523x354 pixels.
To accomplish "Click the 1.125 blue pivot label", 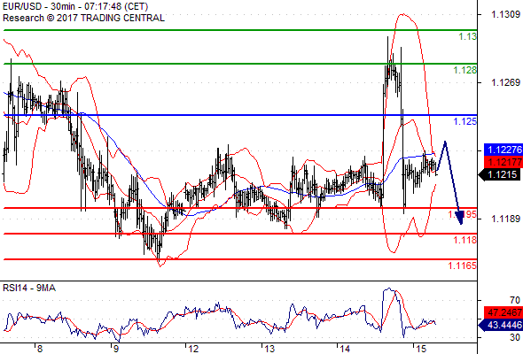I will [x=465, y=121].
